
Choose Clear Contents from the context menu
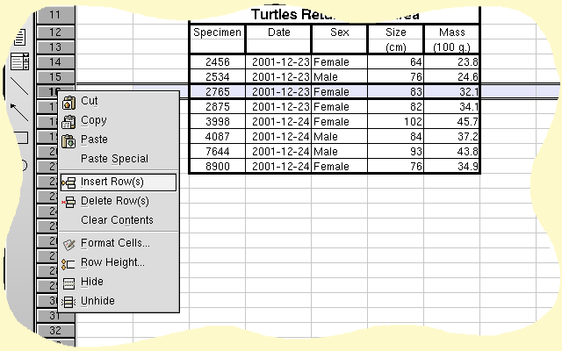pos(117,220)
